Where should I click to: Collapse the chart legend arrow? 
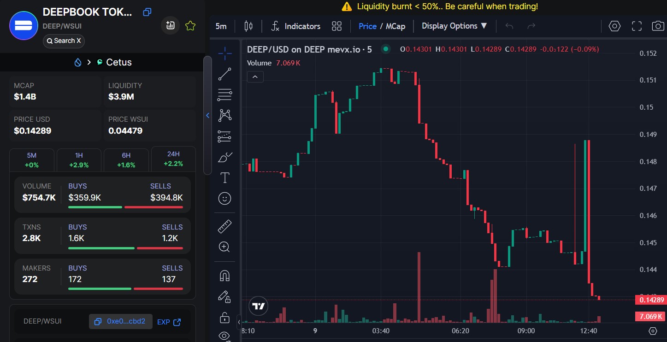[x=255, y=77]
